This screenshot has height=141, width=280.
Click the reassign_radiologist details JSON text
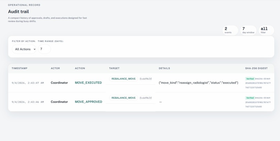(x=199, y=83)
